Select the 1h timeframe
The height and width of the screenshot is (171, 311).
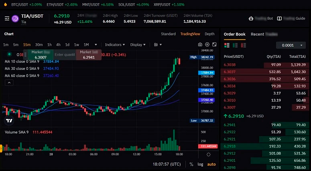click(x=49, y=45)
